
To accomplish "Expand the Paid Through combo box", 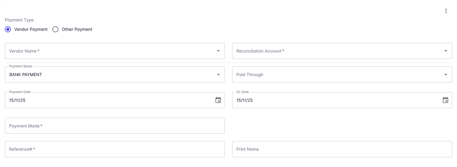I will [336, 75].
